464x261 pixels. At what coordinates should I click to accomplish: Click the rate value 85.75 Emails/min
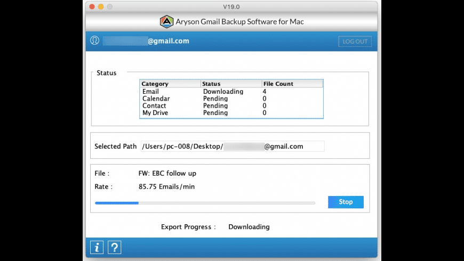click(166, 186)
